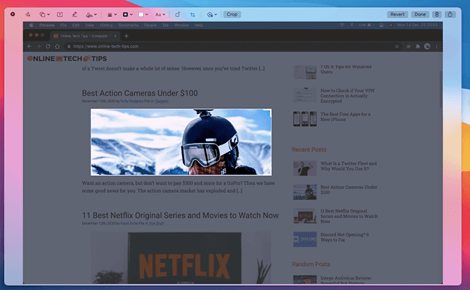Open the Shape Style line thickness menu
Screen dimensions: 470x290
[x=112, y=14]
